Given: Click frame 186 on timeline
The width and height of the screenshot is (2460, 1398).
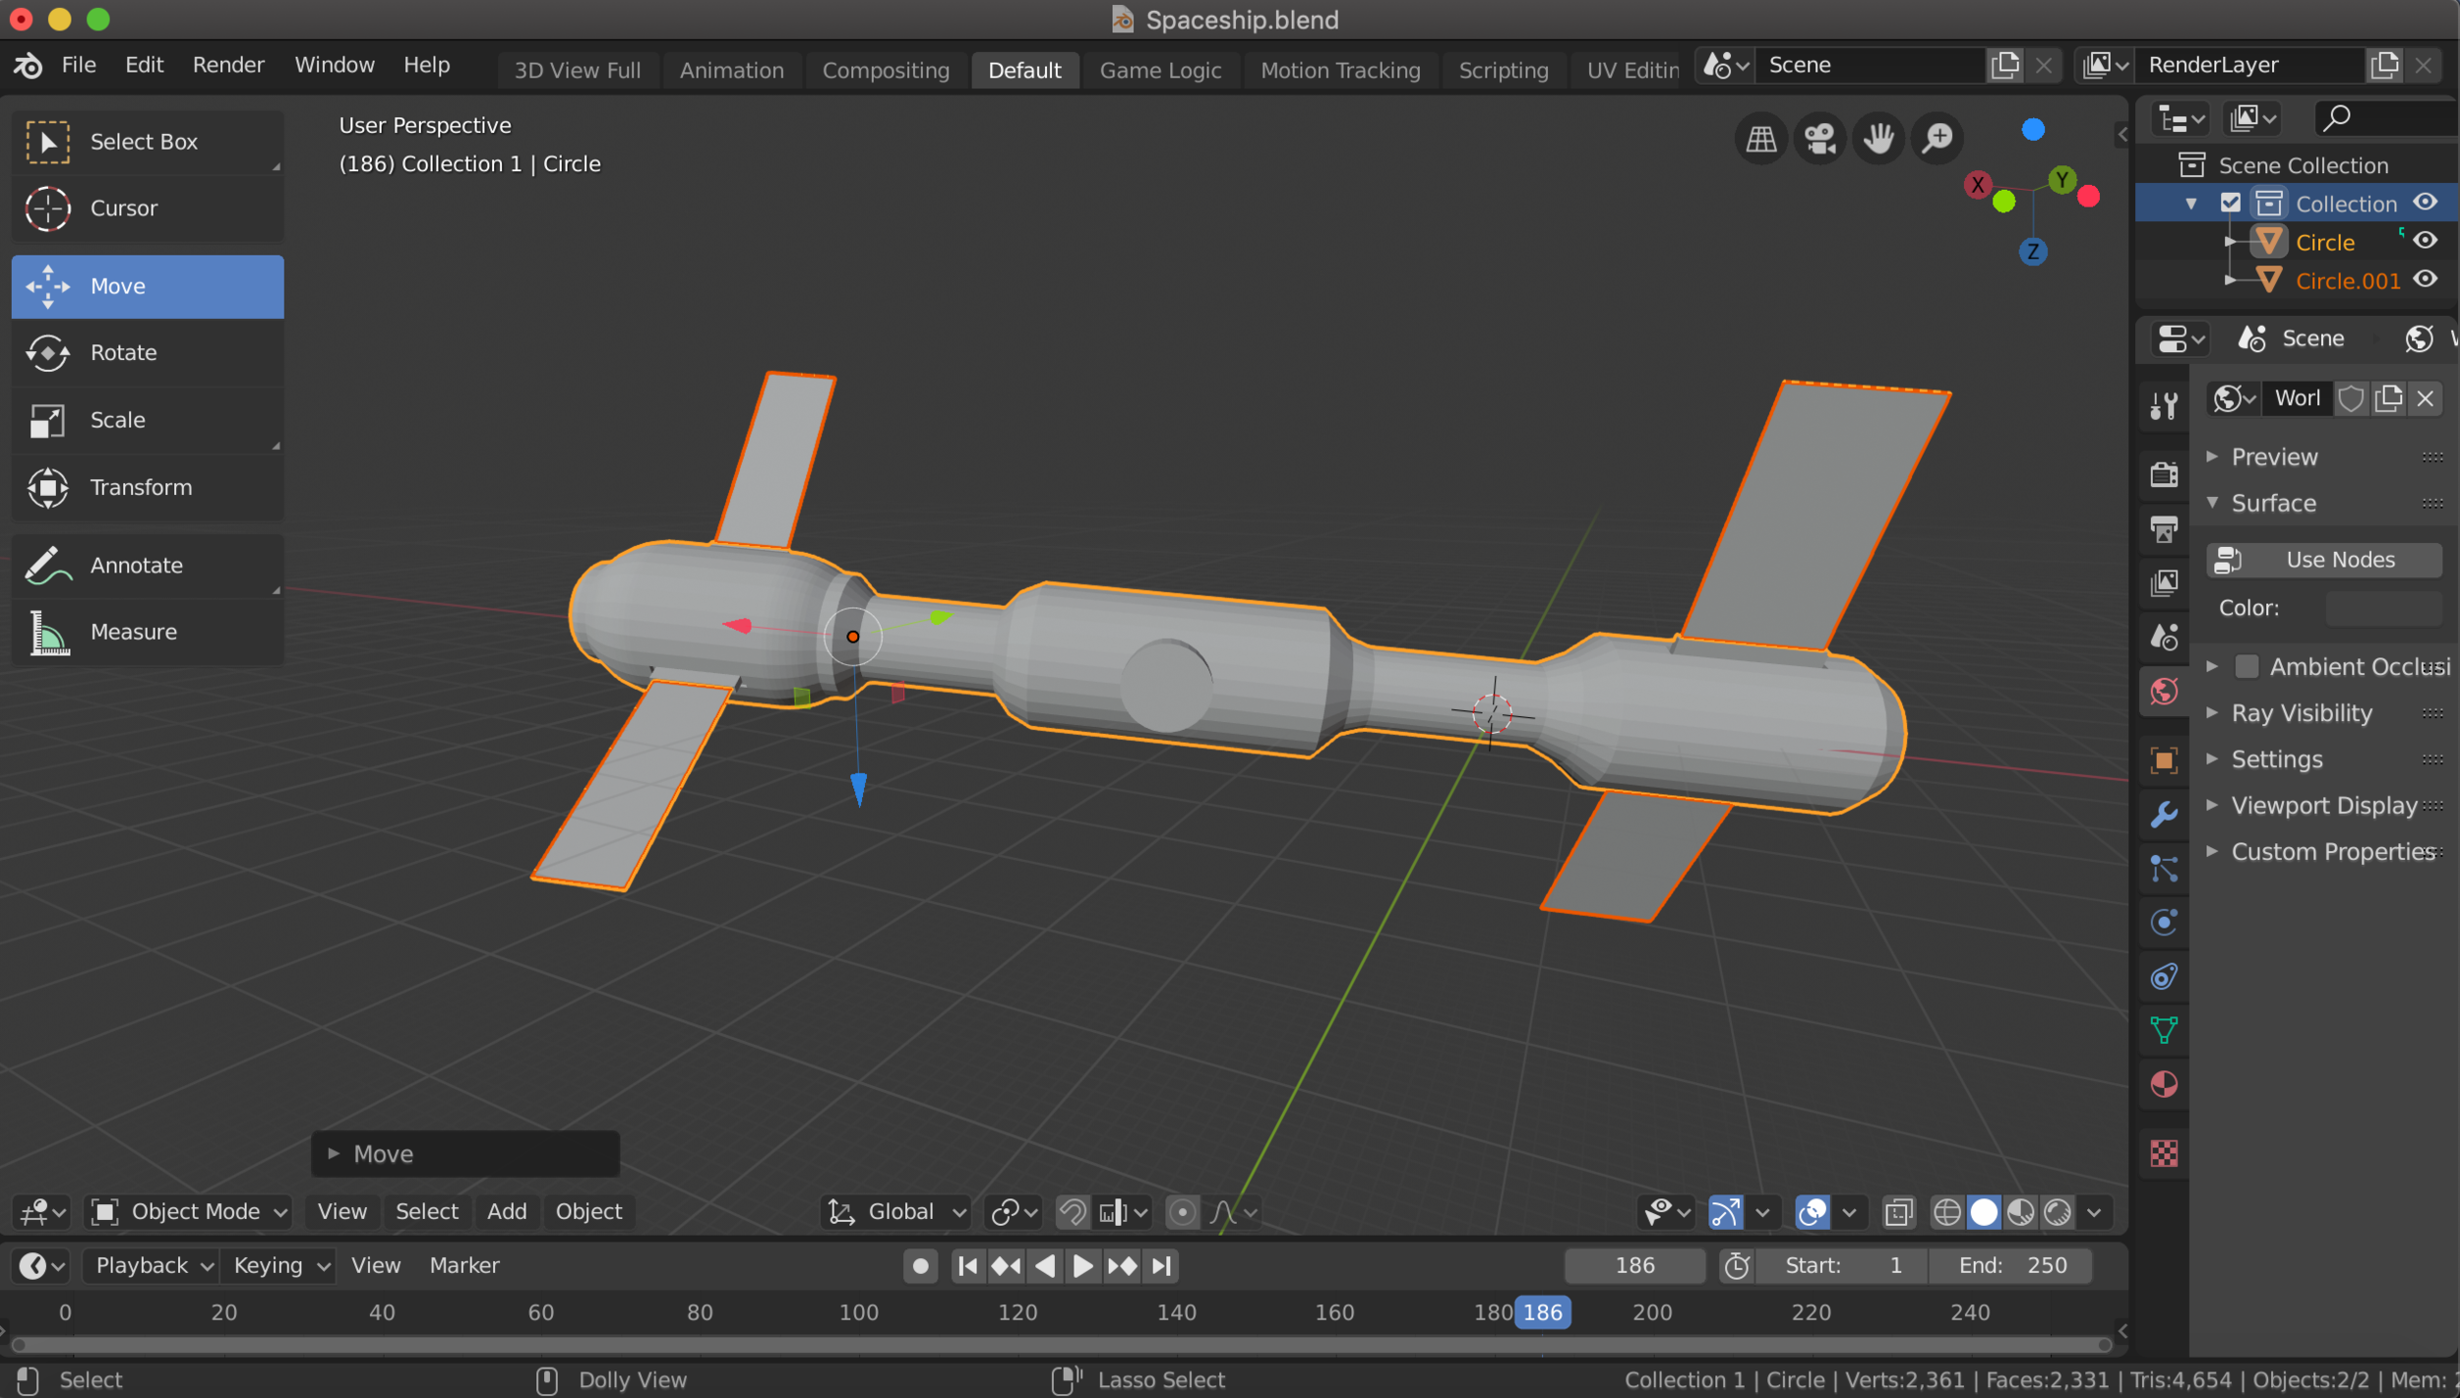Looking at the screenshot, I should (x=1541, y=1311).
